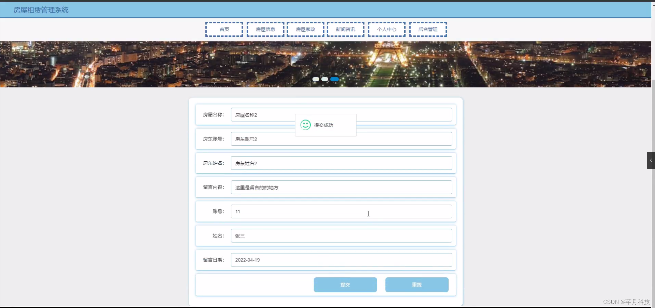Open the 房屋家政 navigation item

pyautogui.click(x=305, y=29)
